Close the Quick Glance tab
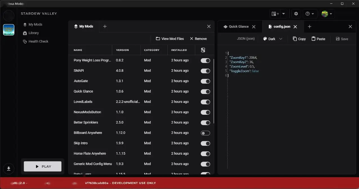The height and width of the screenshot is (189, 359). coord(254,27)
